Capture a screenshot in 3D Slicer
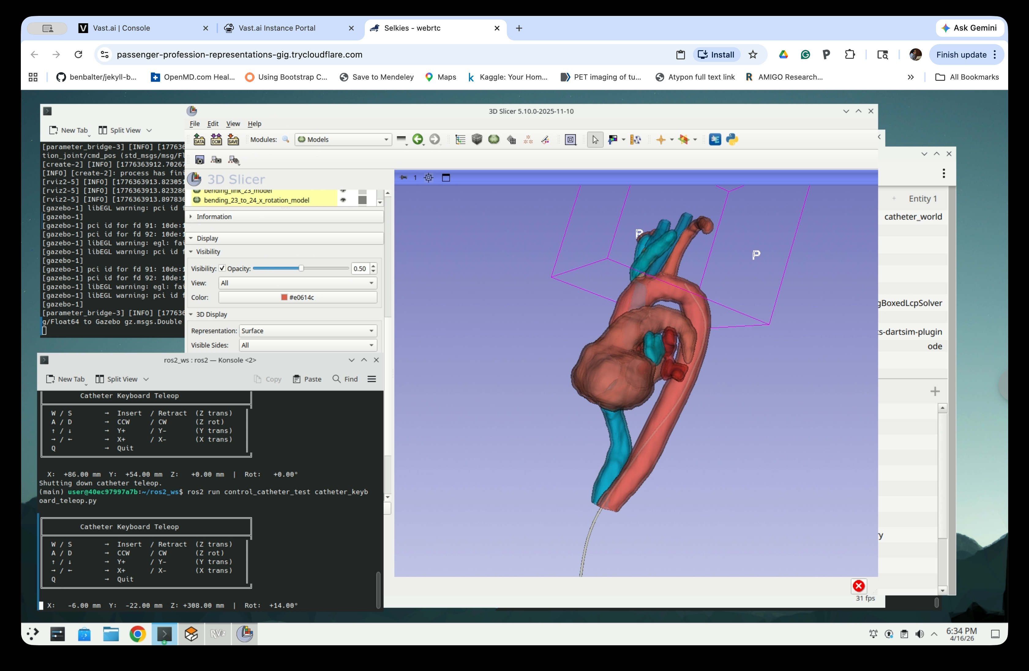 click(x=200, y=159)
